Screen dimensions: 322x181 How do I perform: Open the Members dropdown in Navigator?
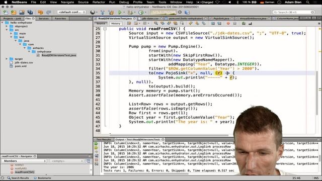(x=24, y=161)
